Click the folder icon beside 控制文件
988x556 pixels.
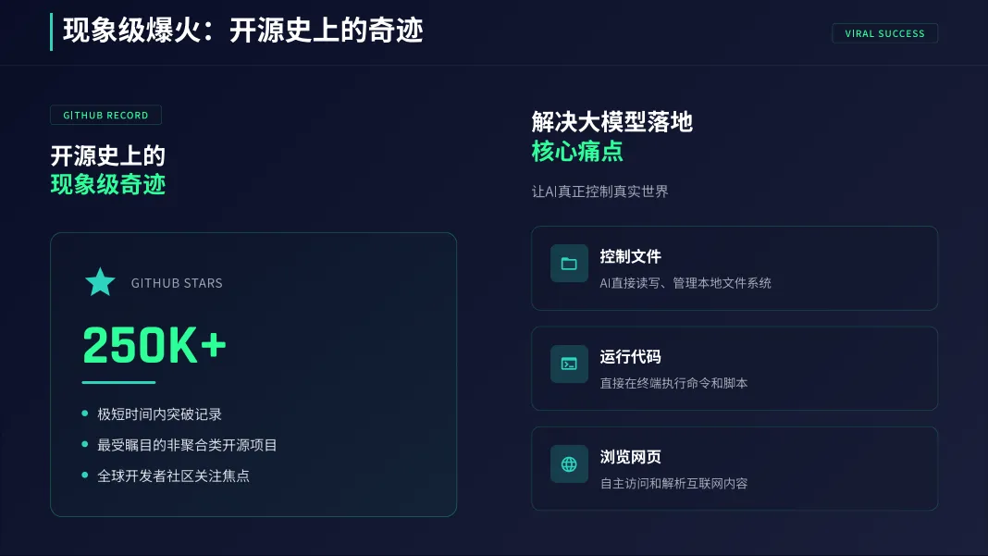click(x=569, y=264)
